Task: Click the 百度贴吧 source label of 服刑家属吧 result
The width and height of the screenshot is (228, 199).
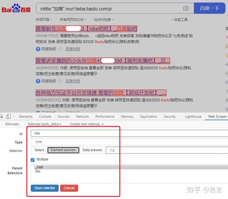Action: (x=49, y=81)
